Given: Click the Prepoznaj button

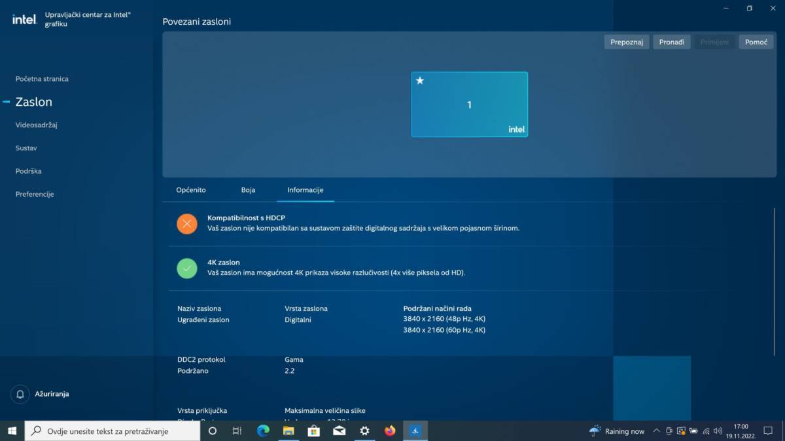Looking at the screenshot, I should (x=627, y=42).
